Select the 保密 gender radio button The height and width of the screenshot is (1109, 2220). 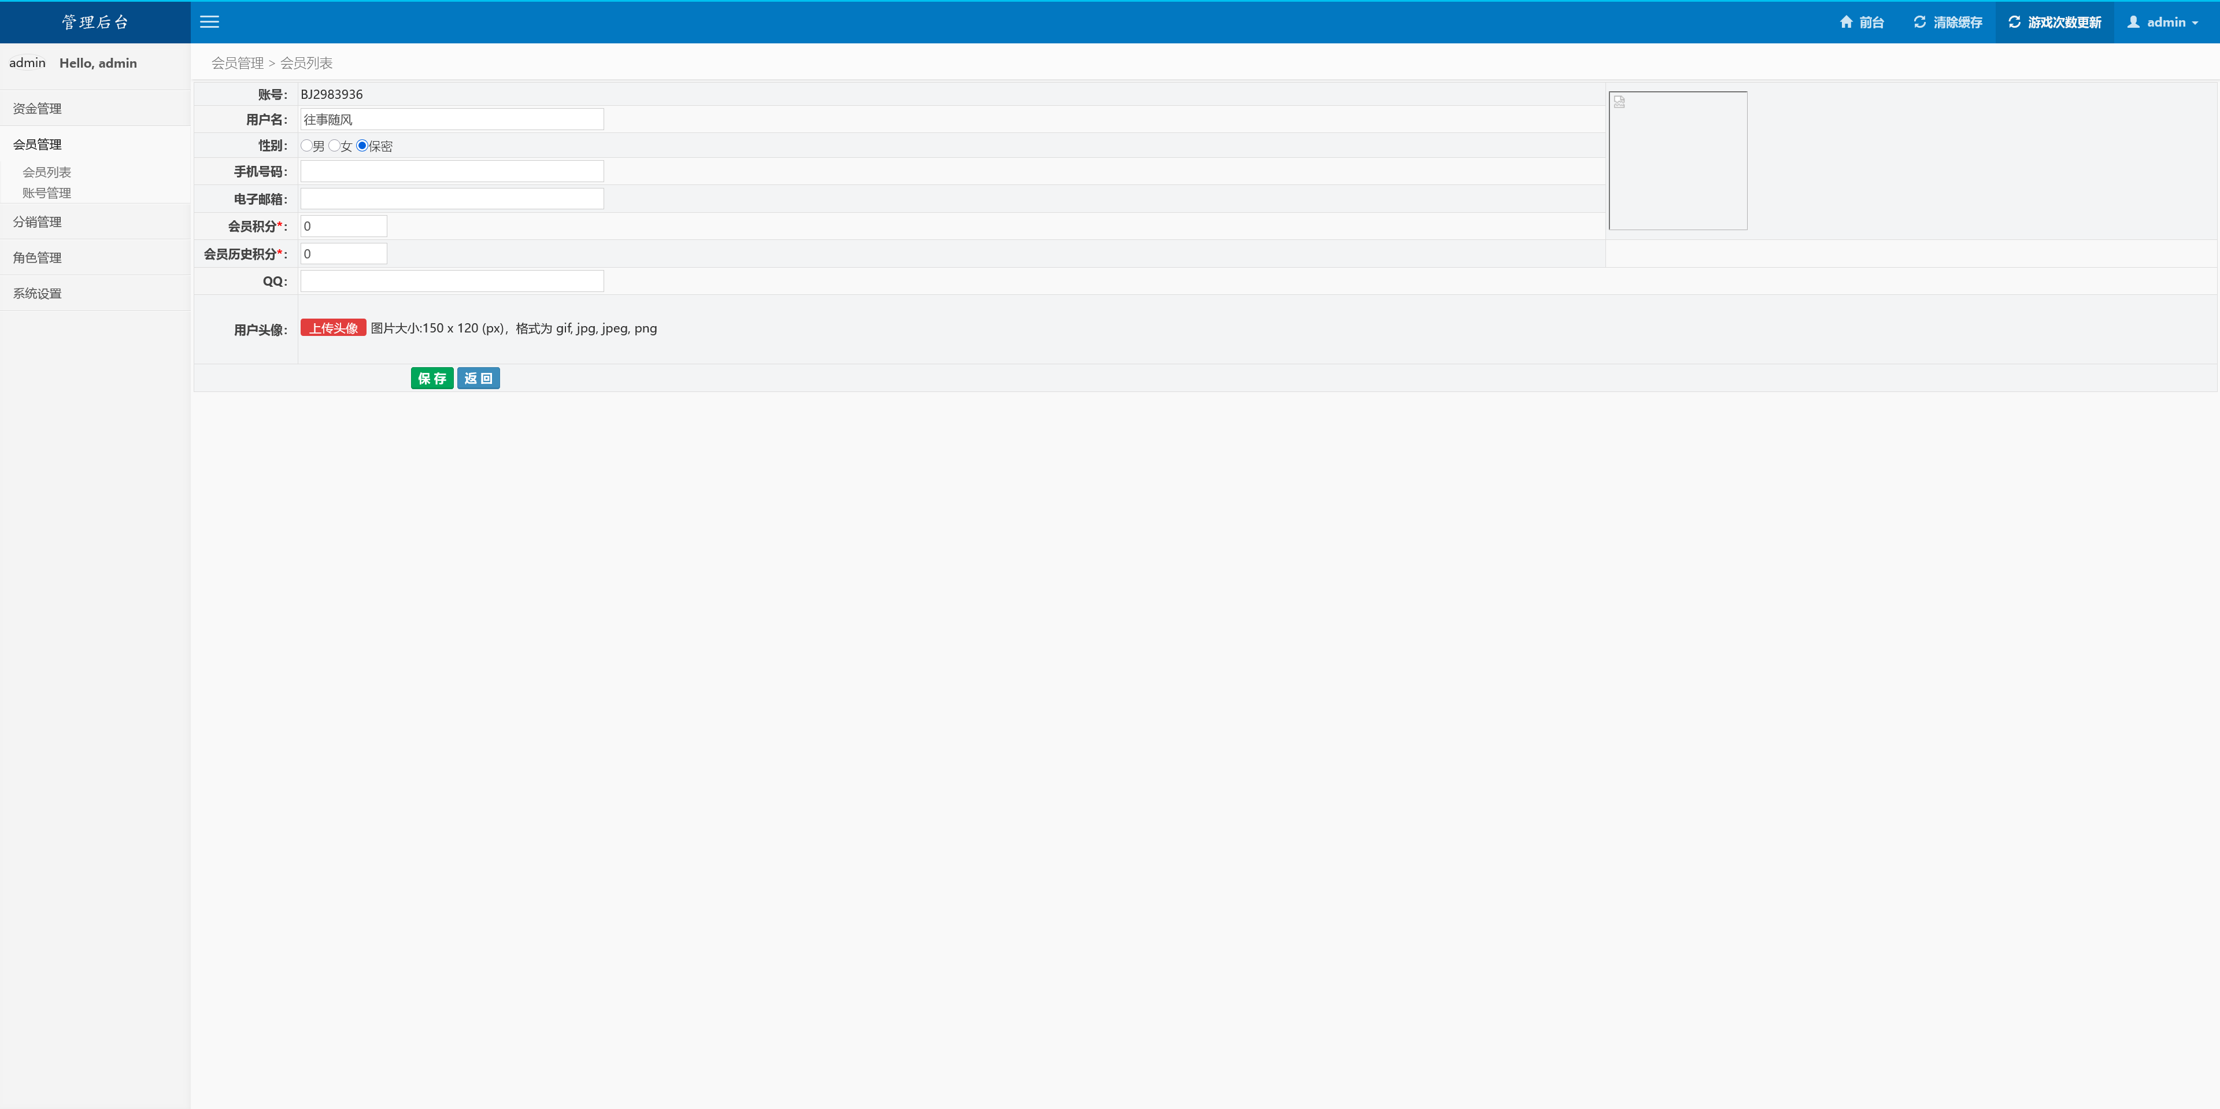(362, 146)
